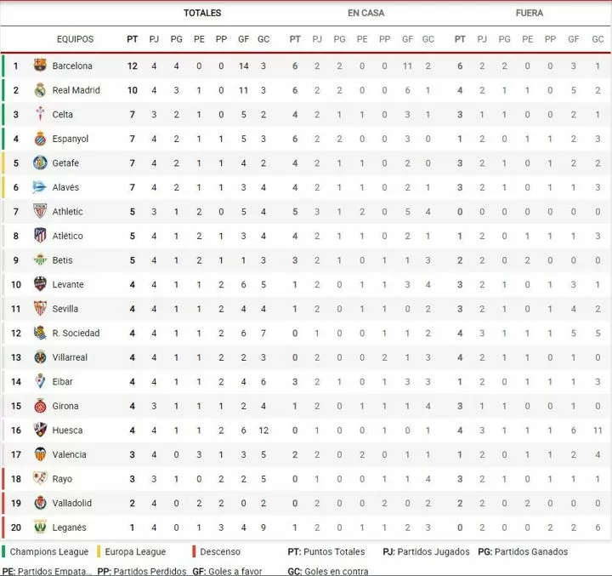Switch to the EN CASA tab
The width and height of the screenshot is (612, 576).
tap(365, 13)
